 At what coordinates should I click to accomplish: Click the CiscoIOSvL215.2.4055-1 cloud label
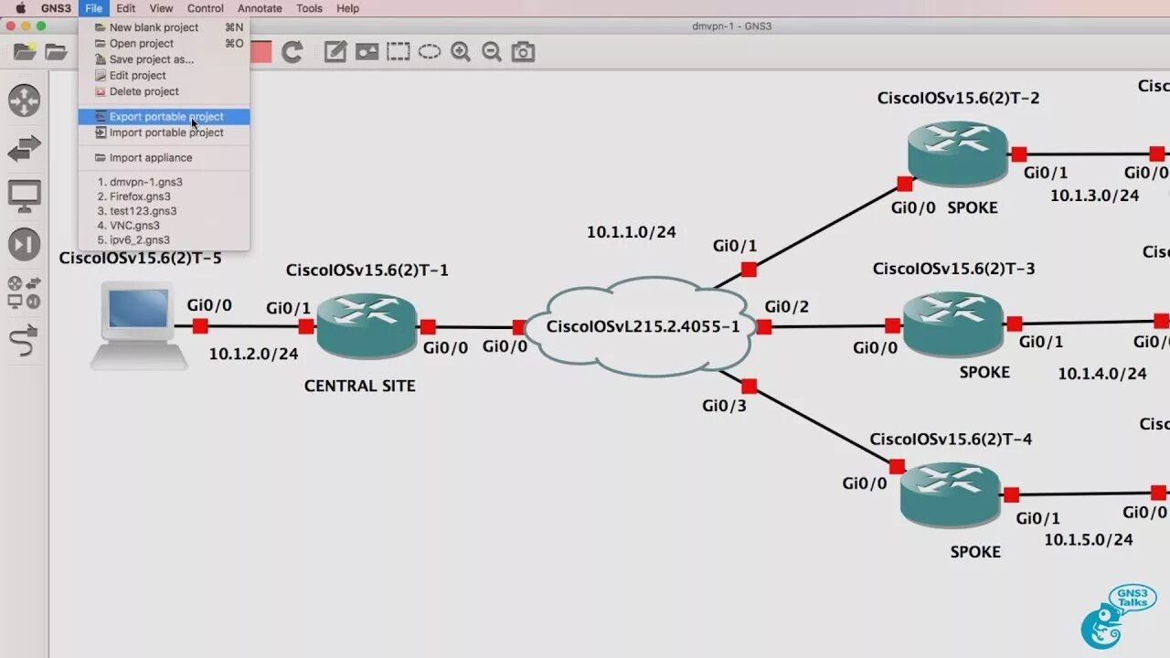click(x=643, y=326)
